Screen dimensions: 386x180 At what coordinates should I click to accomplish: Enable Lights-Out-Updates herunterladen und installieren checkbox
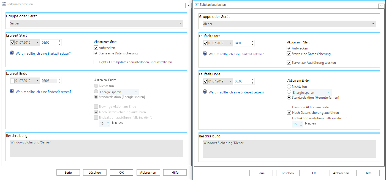(96, 62)
